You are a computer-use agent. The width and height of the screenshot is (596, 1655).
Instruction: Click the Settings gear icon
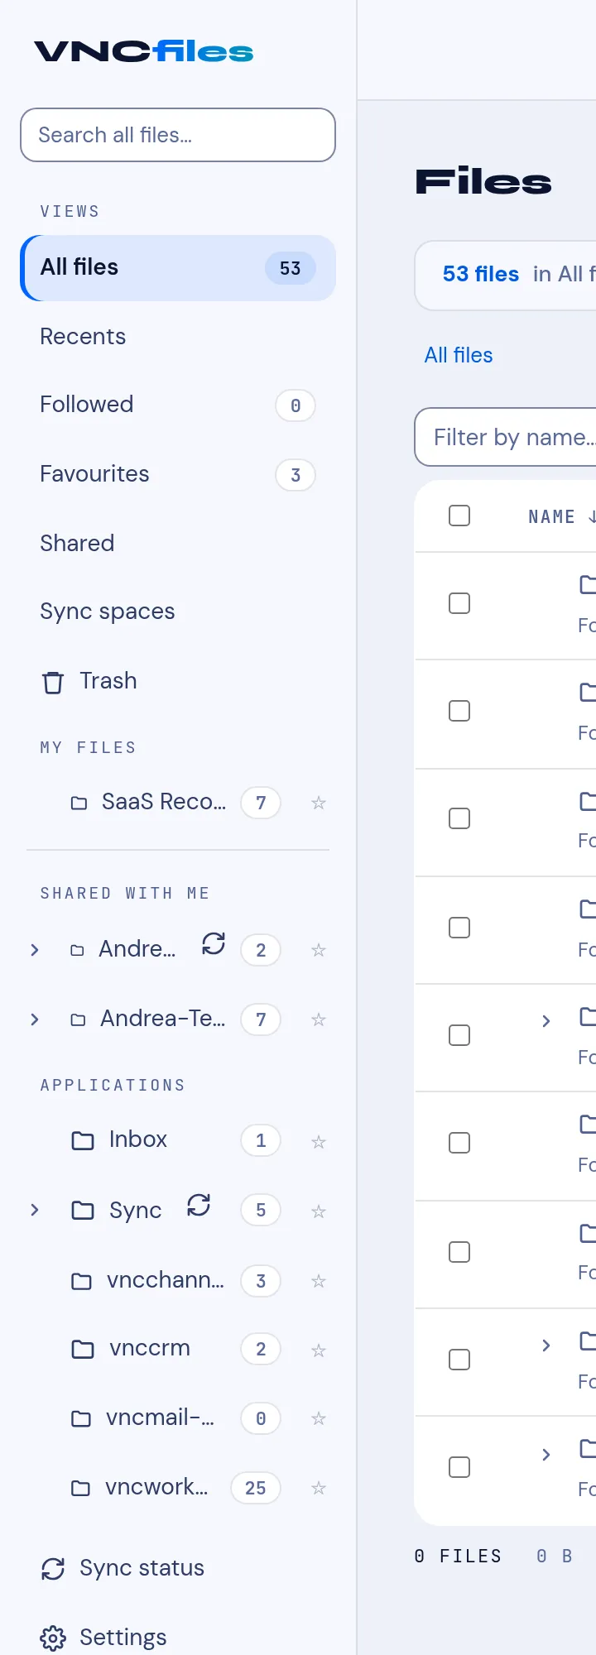53,1638
